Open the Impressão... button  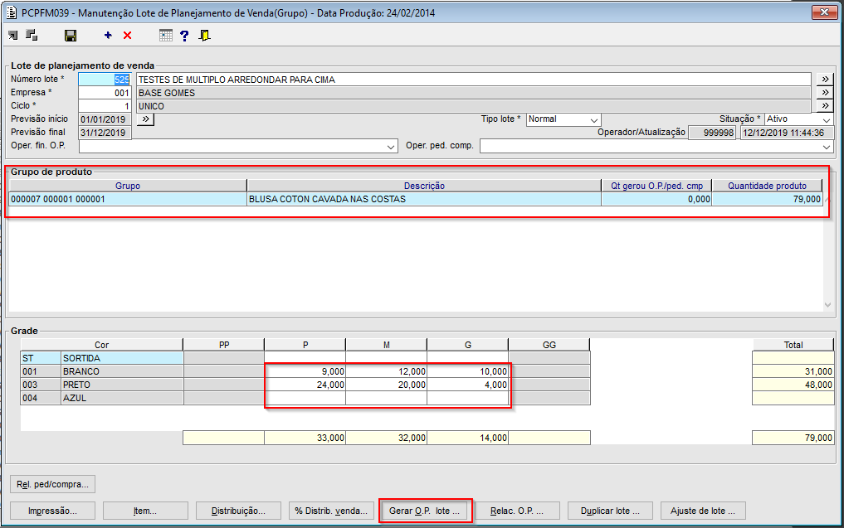(x=53, y=511)
